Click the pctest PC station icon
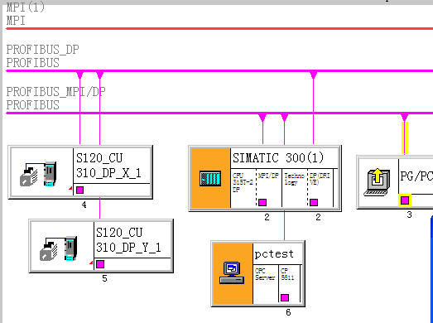Image resolution: width=433 pixels, height=323 pixels. 232,273
